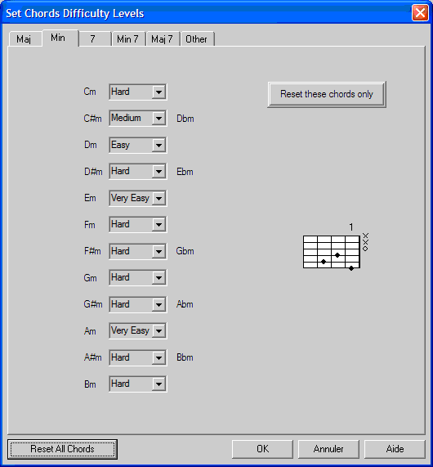433x467 pixels.
Task: Expand the Gm difficulty dropdown
Action: (138, 277)
